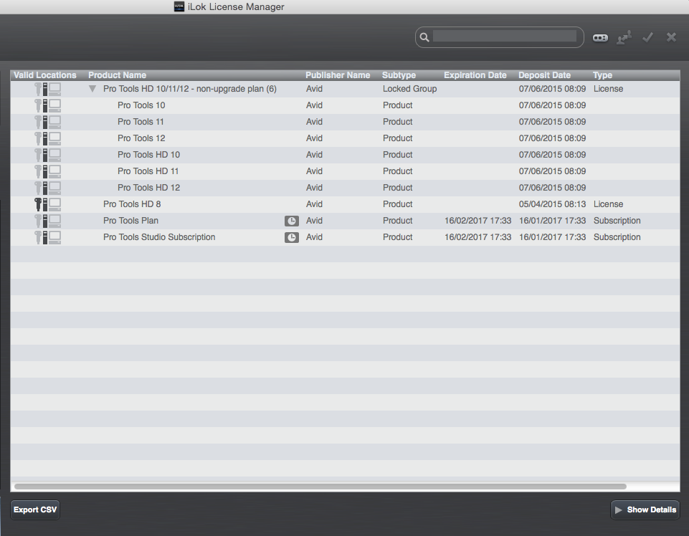Click the clock icon on the Pro Tools Plan row
689x536 pixels.
(x=291, y=220)
